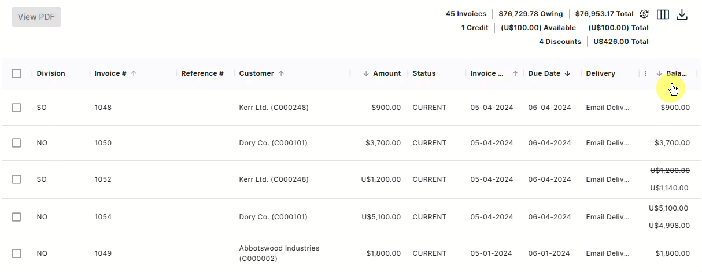Click the Delivery column header
The image size is (702, 272).
pos(600,73)
